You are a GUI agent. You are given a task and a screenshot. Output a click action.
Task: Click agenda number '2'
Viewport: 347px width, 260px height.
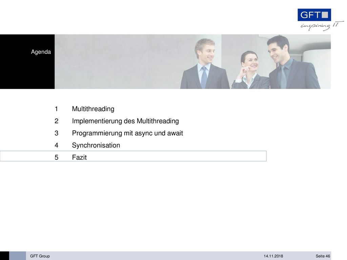pos(57,121)
